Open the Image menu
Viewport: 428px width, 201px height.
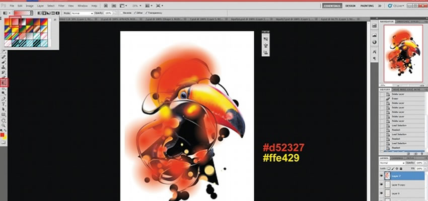pyautogui.click(x=30, y=6)
